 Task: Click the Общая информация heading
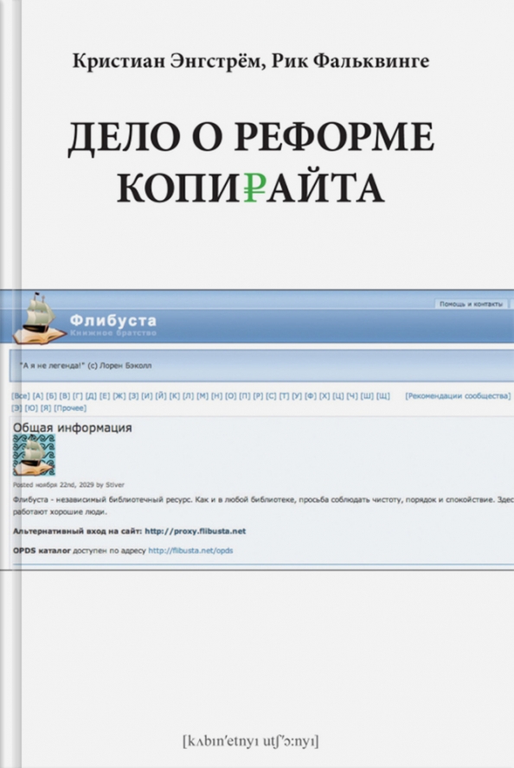73,427
